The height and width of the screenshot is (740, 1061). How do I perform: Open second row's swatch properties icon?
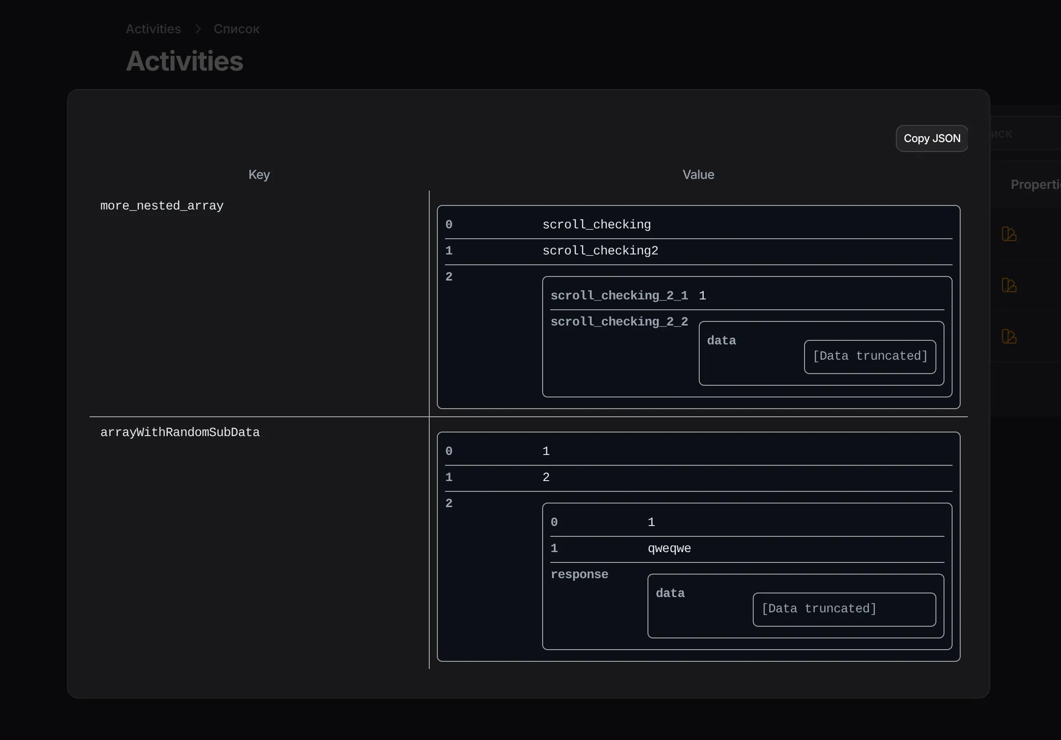1008,285
